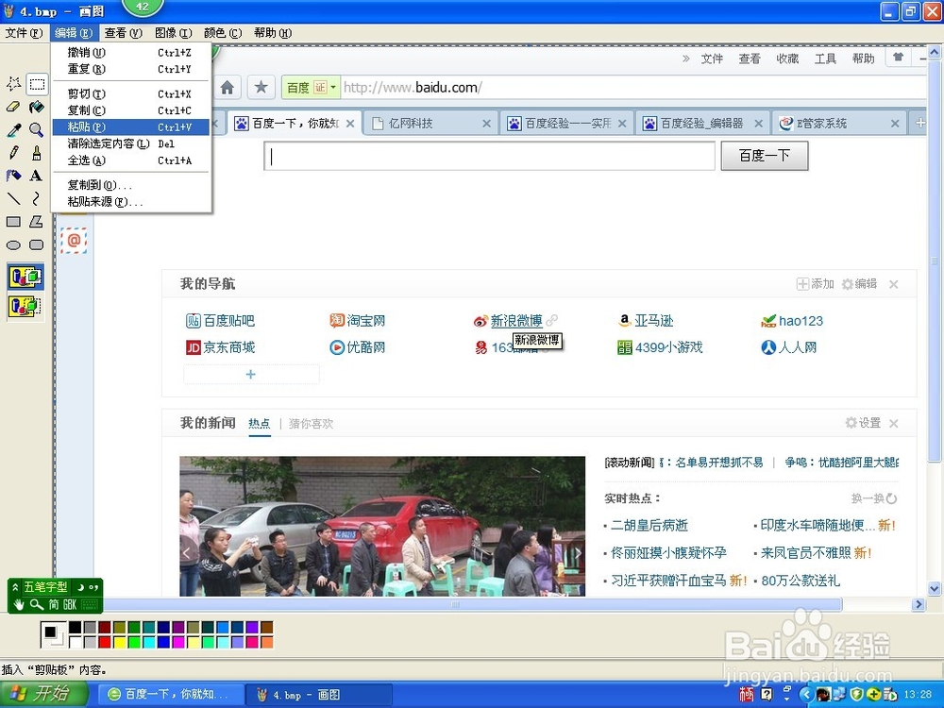Activate the Pick Color eyedropper tool
Screen dimensions: 944x708
coord(14,129)
